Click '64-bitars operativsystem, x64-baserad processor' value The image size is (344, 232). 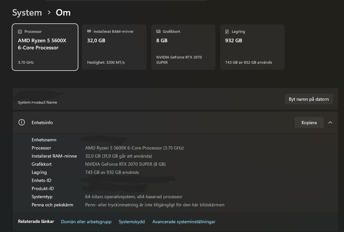tap(134, 197)
